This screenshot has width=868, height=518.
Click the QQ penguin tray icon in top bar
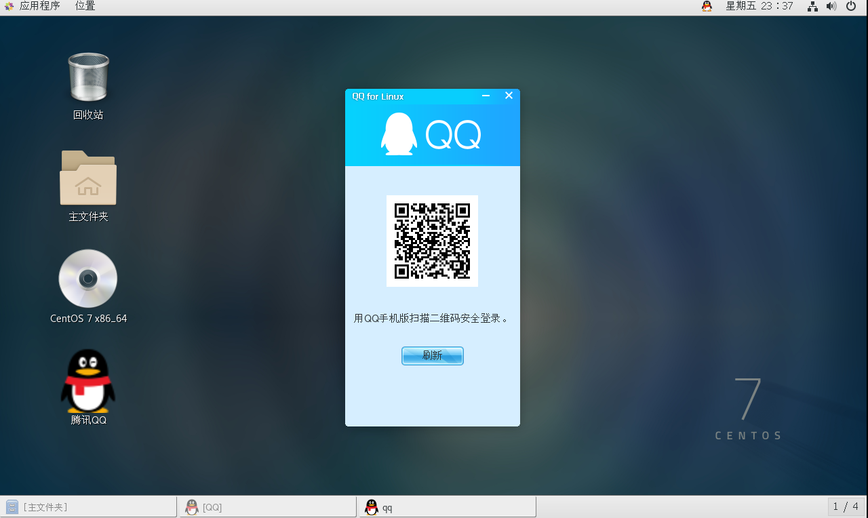707,6
